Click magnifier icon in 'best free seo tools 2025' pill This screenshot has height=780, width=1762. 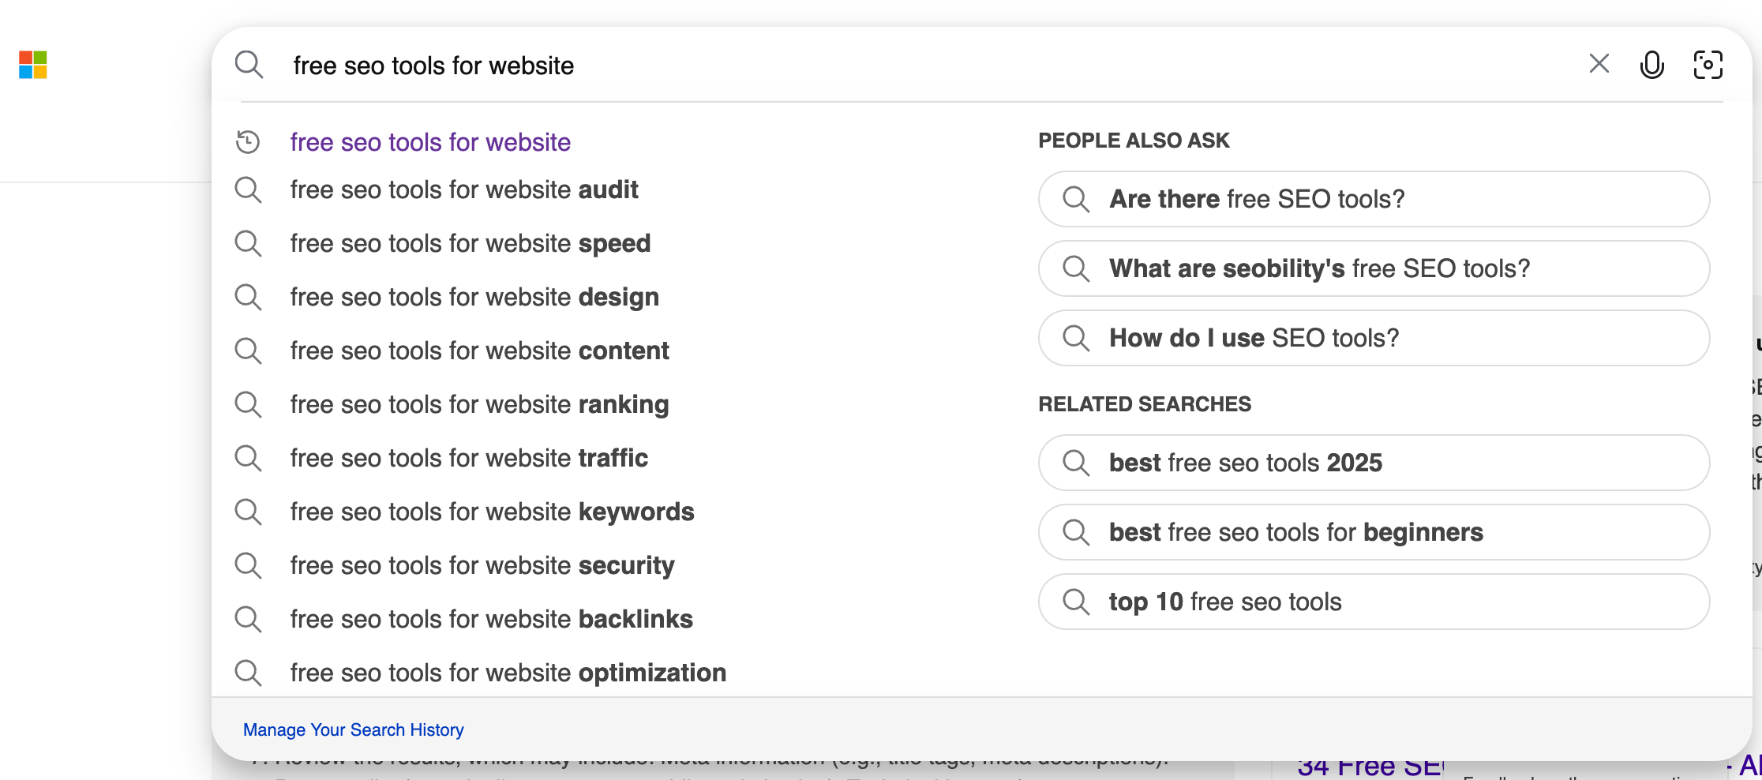1076,463
